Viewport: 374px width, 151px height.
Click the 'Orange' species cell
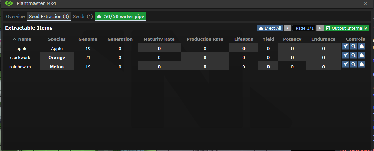tap(57, 57)
